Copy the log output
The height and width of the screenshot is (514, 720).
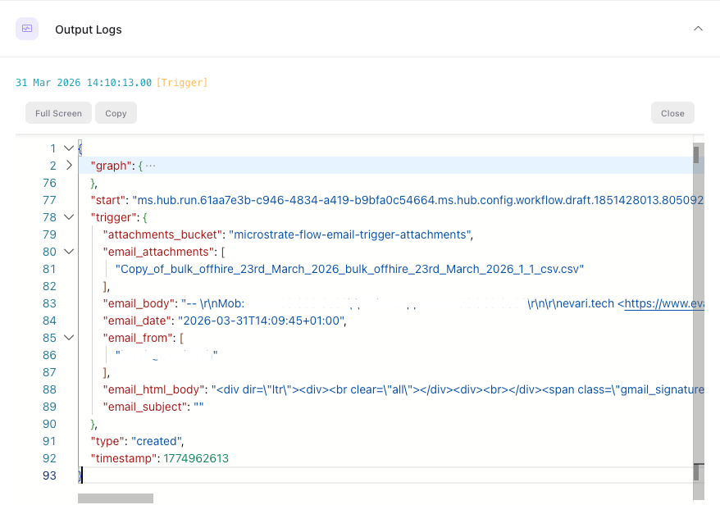point(116,113)
